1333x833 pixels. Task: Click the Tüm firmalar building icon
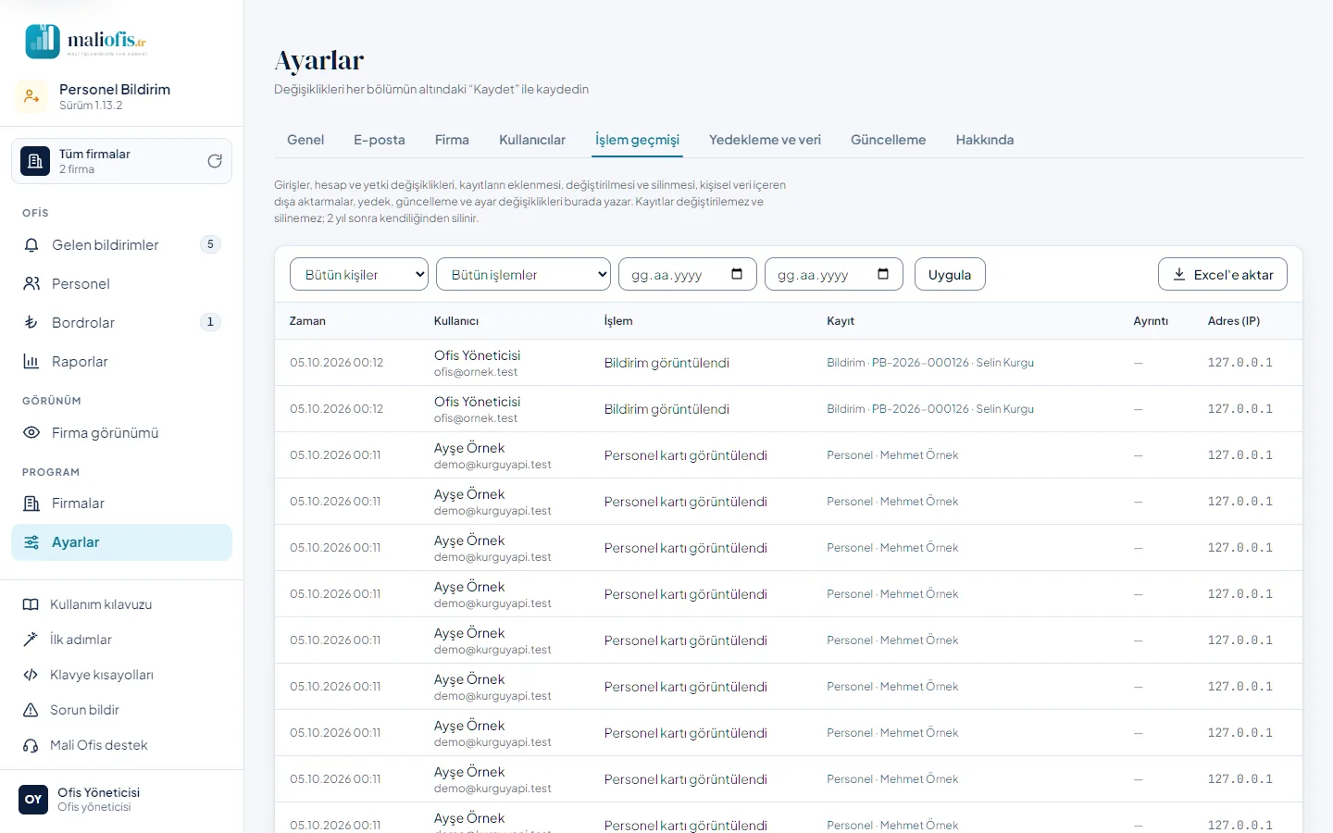(35, 161)
